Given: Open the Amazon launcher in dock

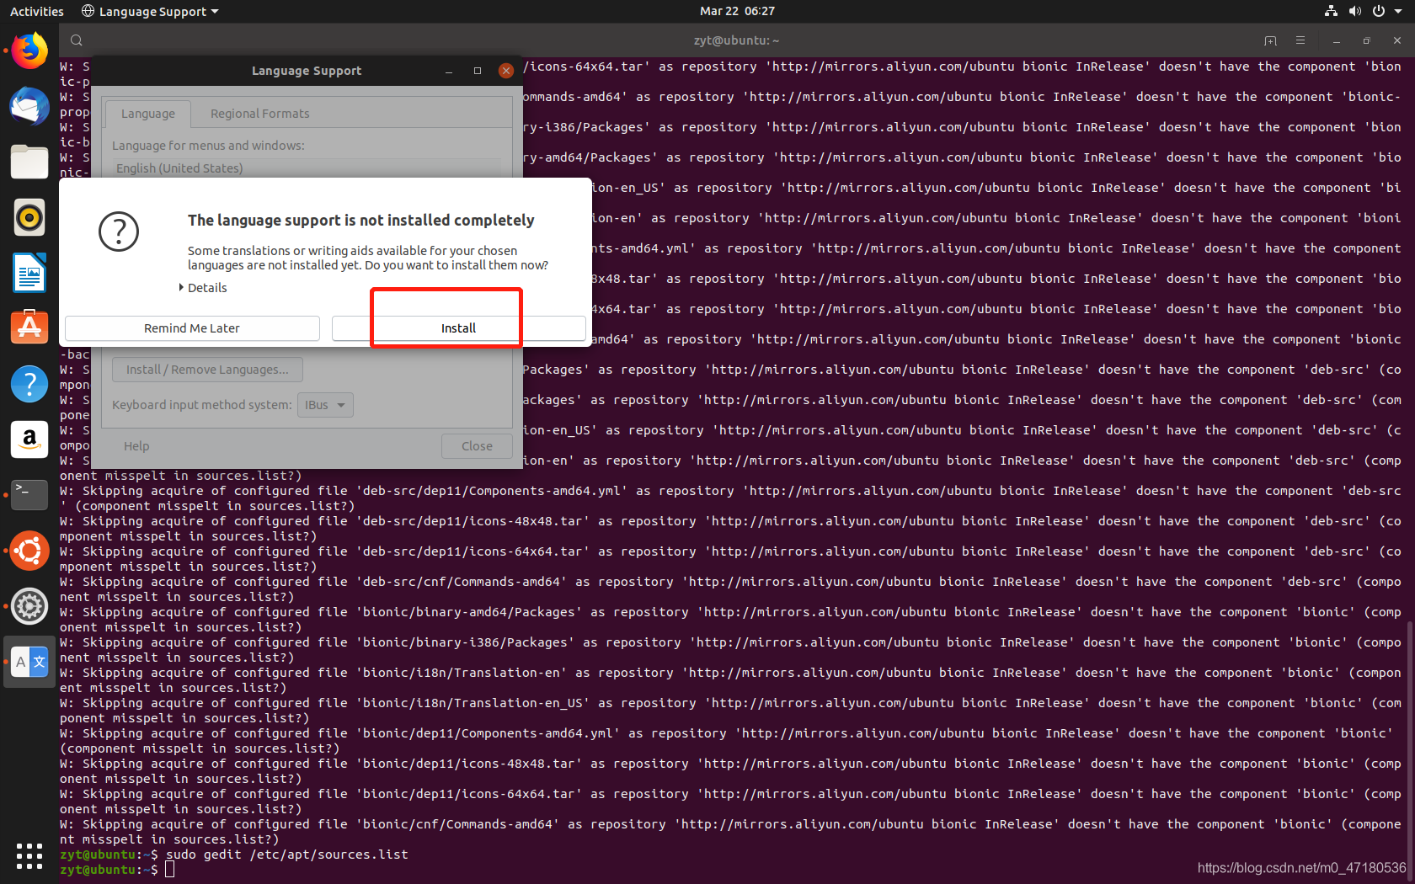Looking at the screenshot, I should click(29, 439).
